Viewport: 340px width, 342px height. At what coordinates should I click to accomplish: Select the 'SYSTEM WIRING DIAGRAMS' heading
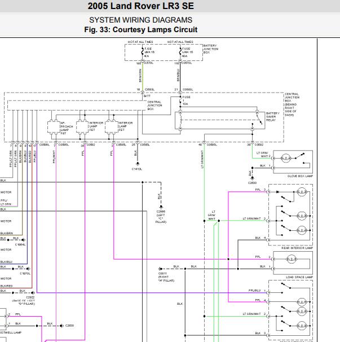pos(140,20)
